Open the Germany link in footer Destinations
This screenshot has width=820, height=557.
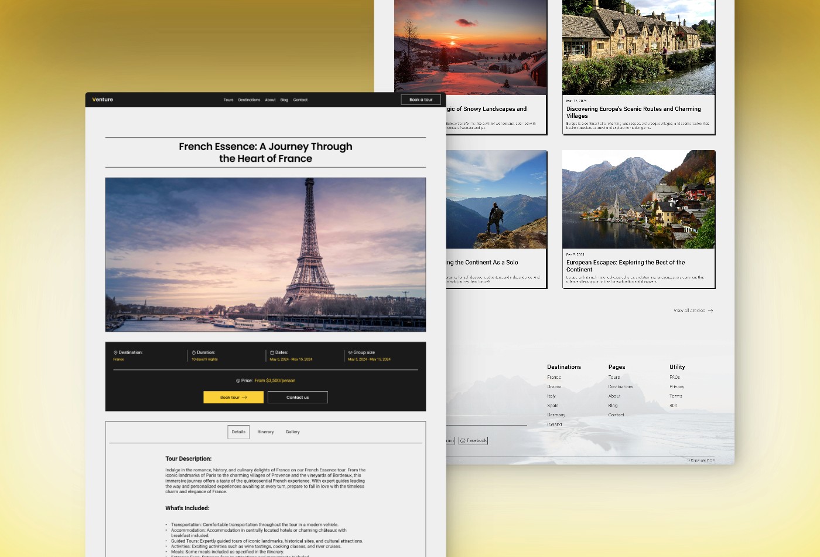(x=556, y=415)
